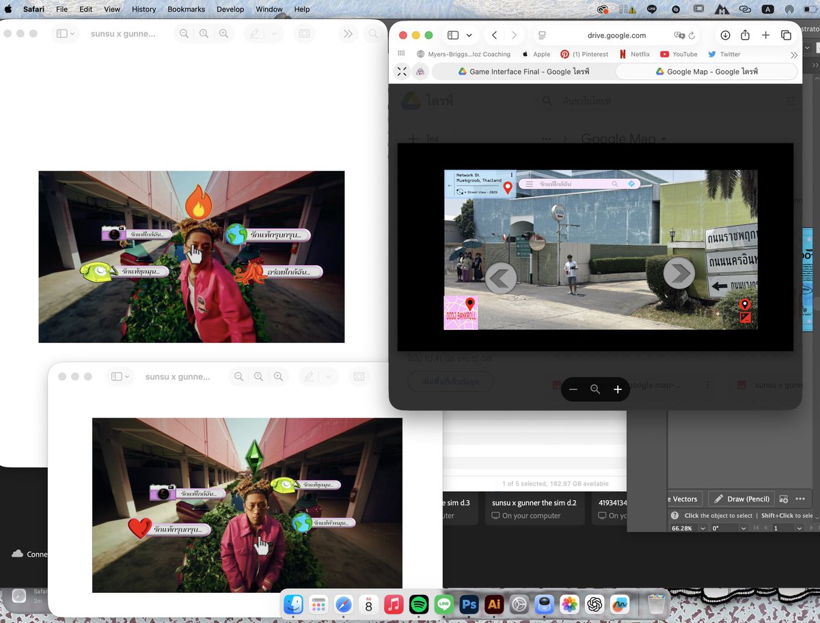The width and height of the screenshot is (820, 623).
Task: Open the favorites grid icon in bookmarks bar
Action: (x=401, y=54)
